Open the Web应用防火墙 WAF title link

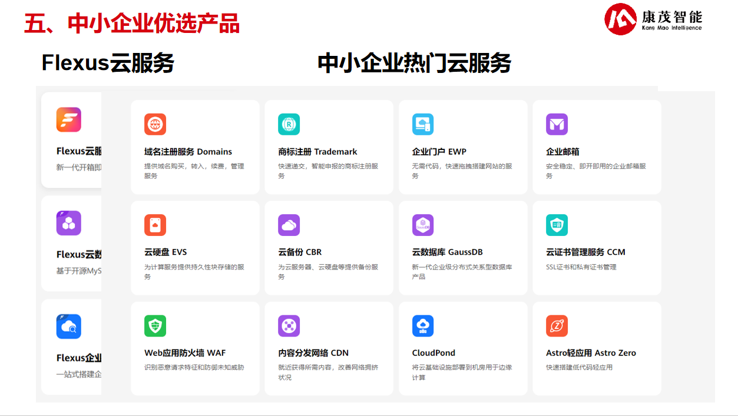[185, 353]
